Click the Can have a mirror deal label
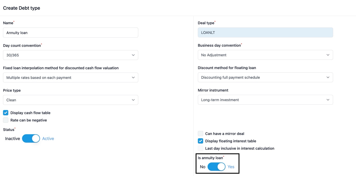 click(x=225, y=134)
